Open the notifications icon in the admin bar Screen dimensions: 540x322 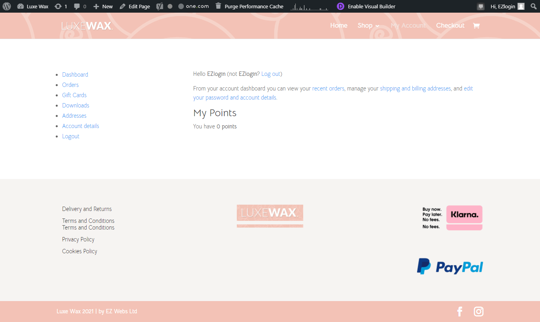pyautogui.click(x=481, y=6)
